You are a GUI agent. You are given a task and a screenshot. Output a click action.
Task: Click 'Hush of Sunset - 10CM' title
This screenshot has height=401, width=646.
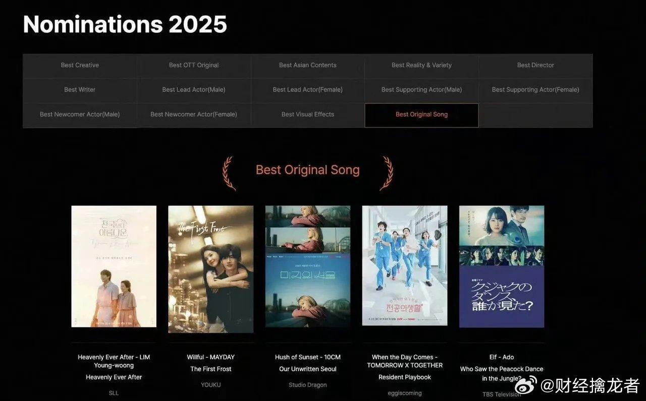coord(308,357)
